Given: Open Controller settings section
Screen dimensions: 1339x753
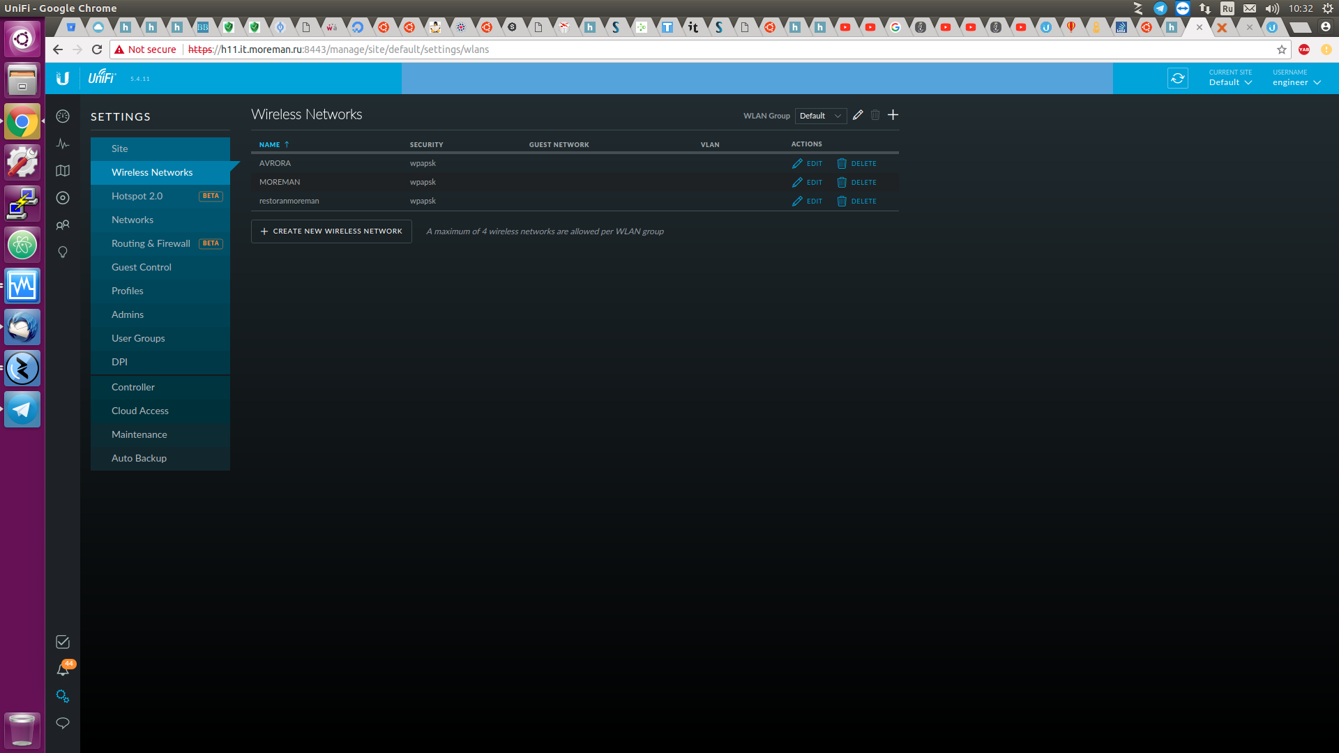Looking at the screenshot, I should pos(160,387).
